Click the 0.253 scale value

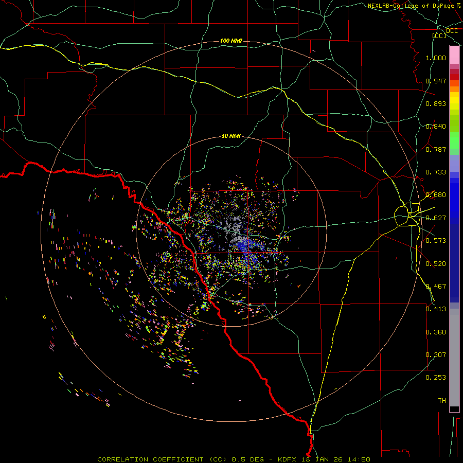[x=436, y=378]
